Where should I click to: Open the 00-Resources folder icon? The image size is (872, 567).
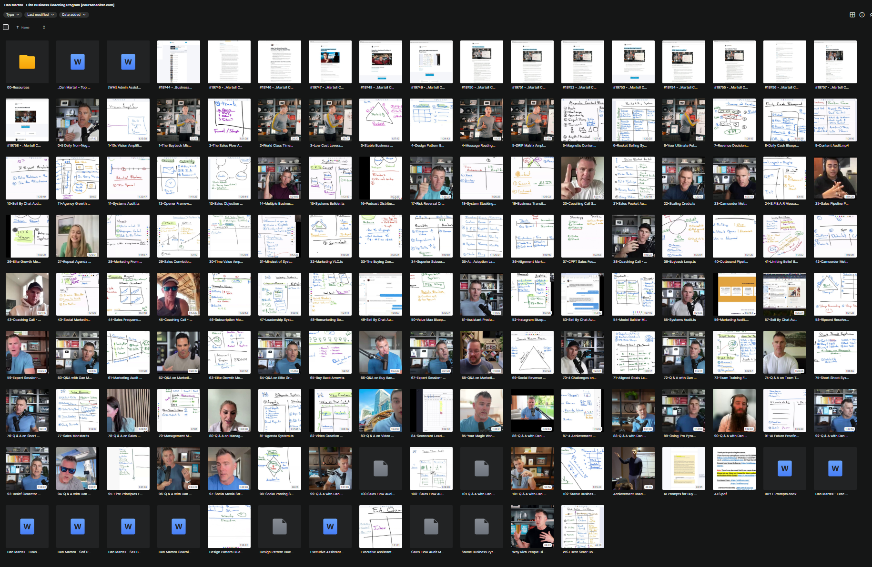tap(27, 62)
